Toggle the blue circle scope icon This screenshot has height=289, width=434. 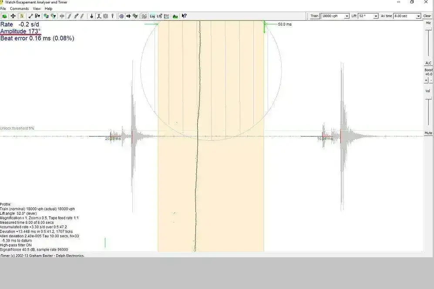pos(121,16)
